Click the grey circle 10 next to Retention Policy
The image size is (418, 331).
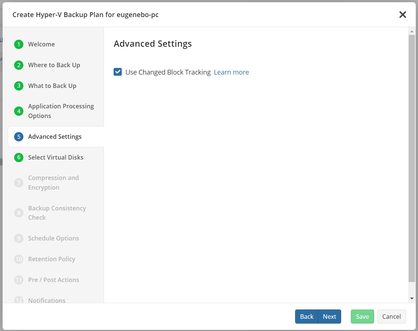tap(19, 259)
